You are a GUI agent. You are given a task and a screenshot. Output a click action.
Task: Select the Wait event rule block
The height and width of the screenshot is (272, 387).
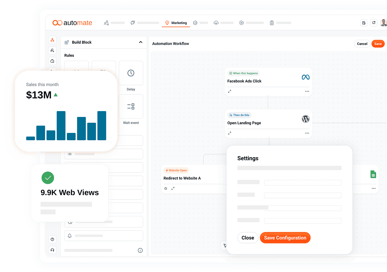pos(131,106)
